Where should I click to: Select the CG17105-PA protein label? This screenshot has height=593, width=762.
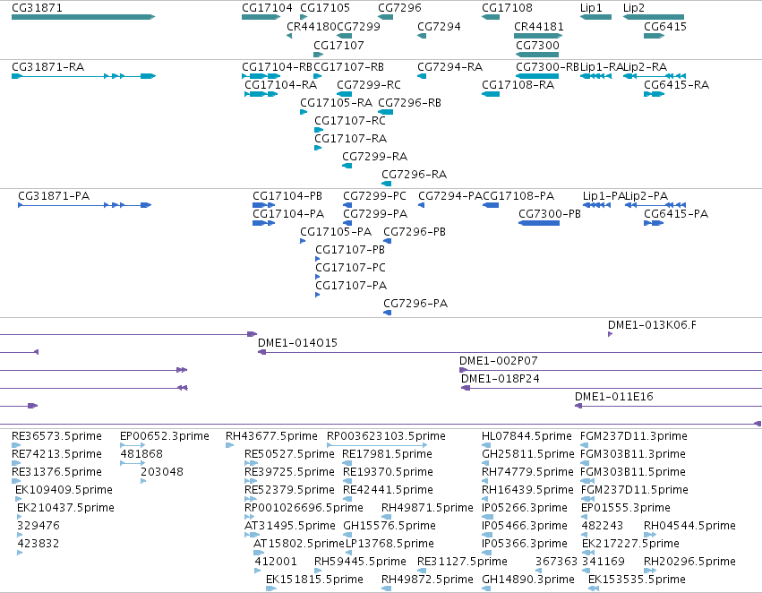(336, 232)
